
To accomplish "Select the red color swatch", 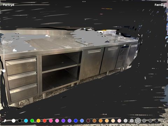I will coord(45,121).
